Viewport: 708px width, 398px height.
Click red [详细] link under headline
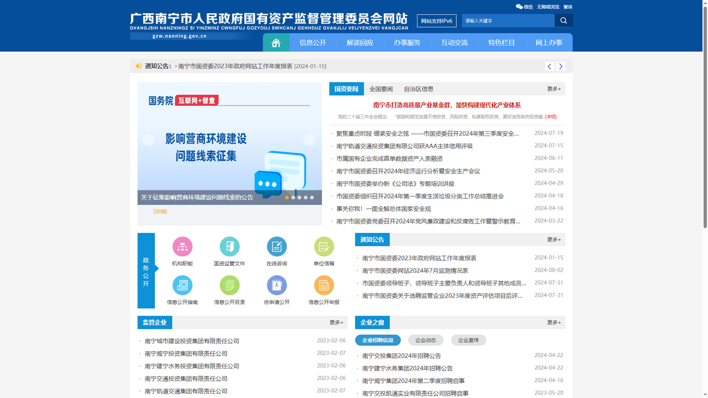(x=551, y=117)
